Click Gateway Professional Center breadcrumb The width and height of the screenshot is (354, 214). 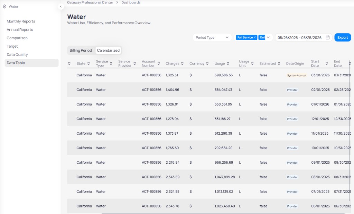point(90,2)
